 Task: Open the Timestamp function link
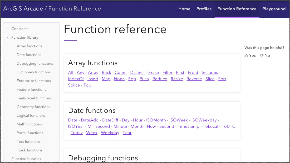(189, 126)
